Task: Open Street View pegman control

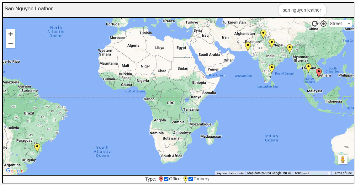Action: (x=342, y=160)
